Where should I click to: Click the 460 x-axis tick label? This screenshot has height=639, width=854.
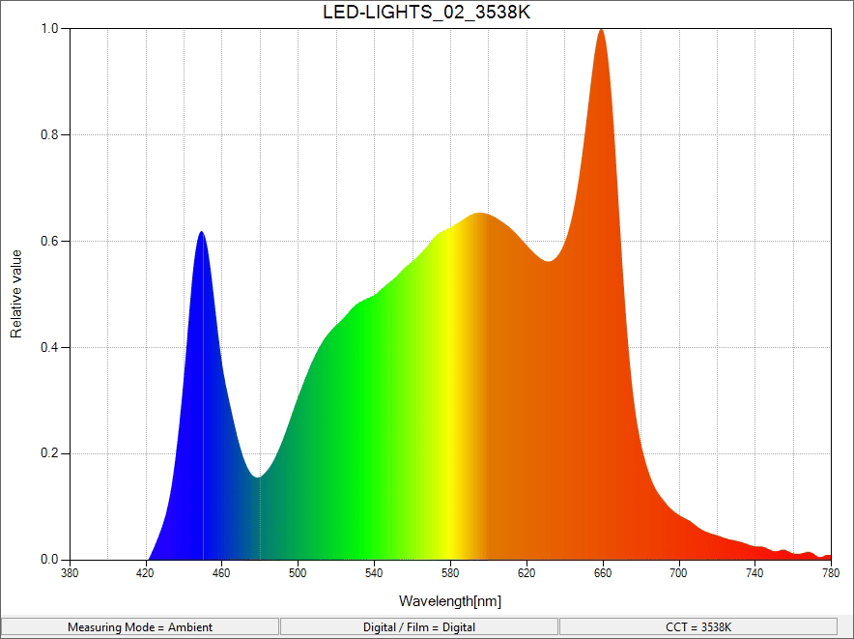(221, 573)
